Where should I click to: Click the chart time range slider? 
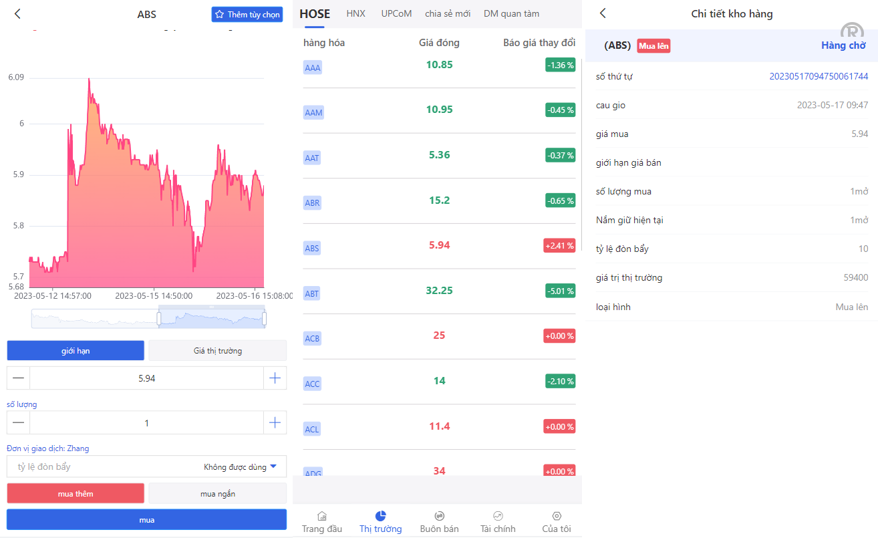pos(211,319)
